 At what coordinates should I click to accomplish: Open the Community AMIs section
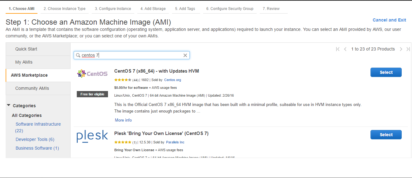(x=38, y=88)
